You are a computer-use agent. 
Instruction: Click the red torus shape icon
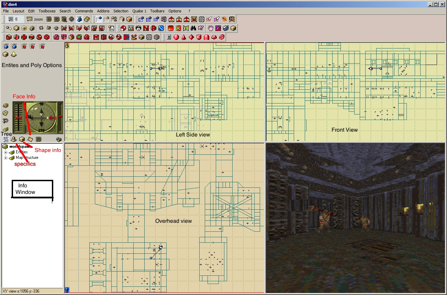[222, 37]
